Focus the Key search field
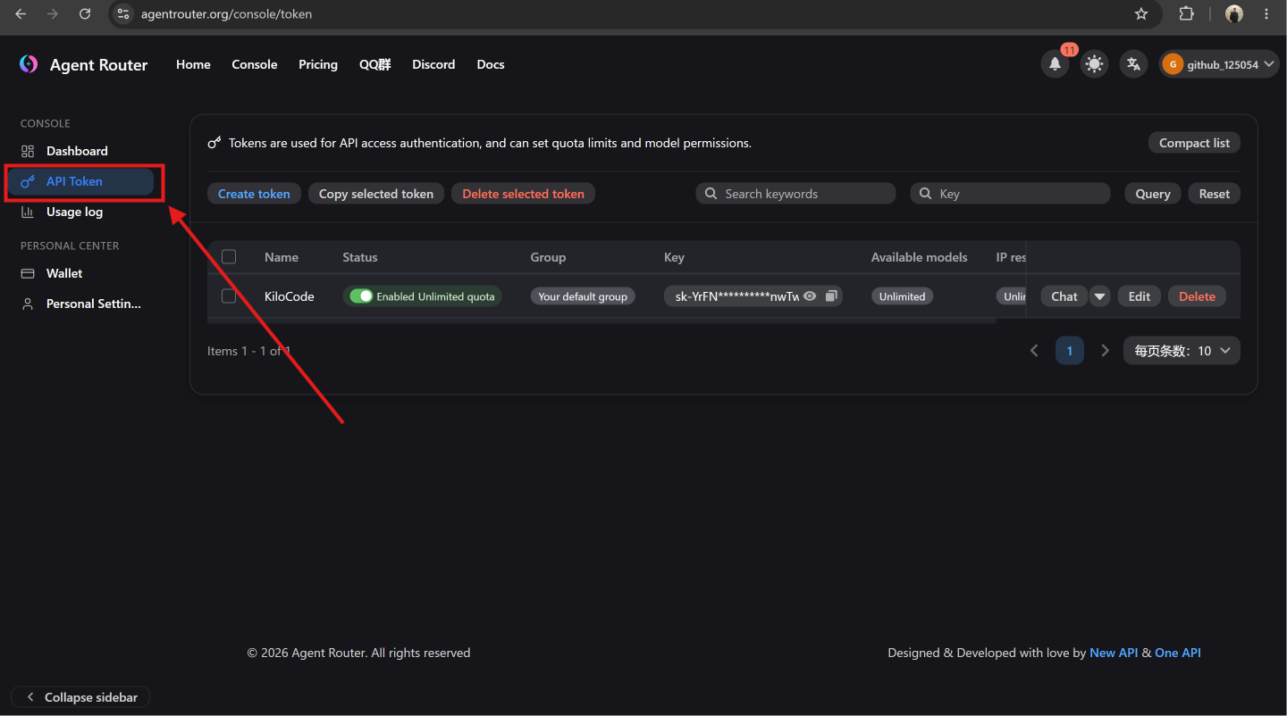The image size is (1287, 716). tap(1010, 194)
